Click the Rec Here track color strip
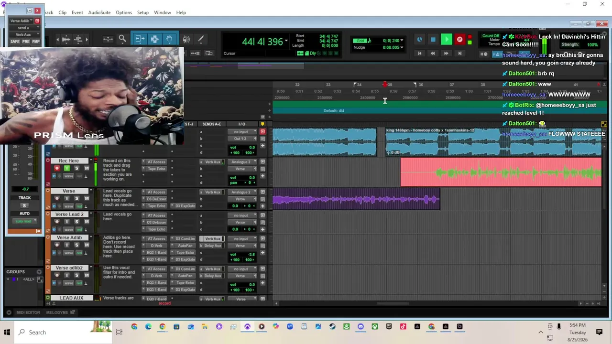The width and height of the screenshot is (612, 344). [48, 172]
